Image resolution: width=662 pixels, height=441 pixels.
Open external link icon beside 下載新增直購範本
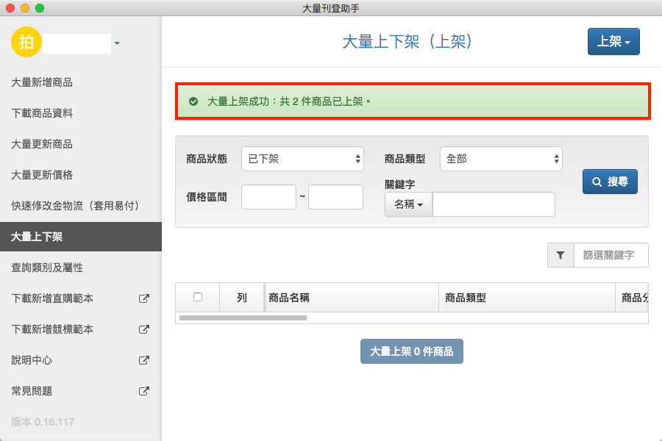tap(144, 298)
